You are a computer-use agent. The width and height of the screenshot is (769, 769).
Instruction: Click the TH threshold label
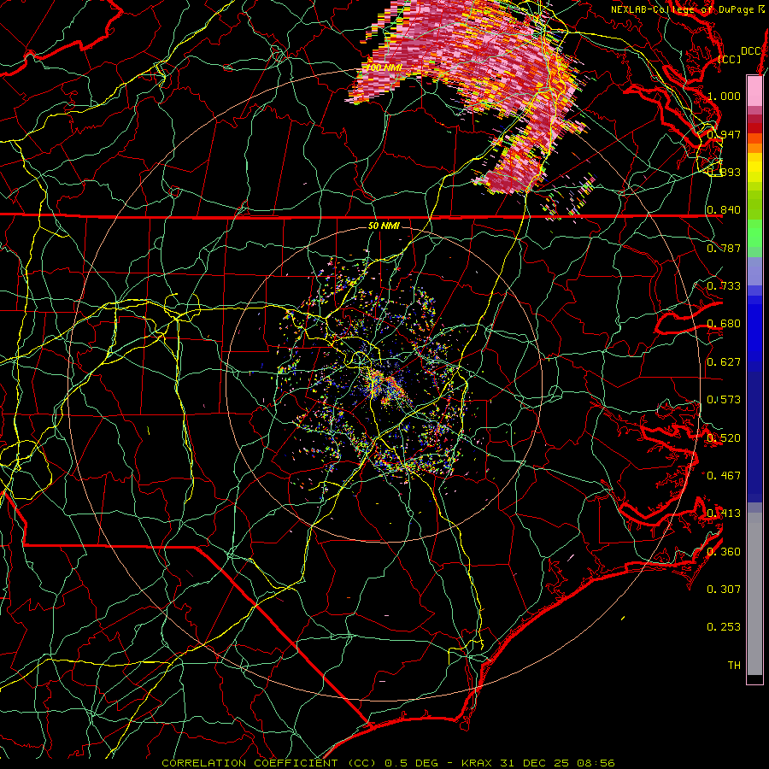point(734,666)
